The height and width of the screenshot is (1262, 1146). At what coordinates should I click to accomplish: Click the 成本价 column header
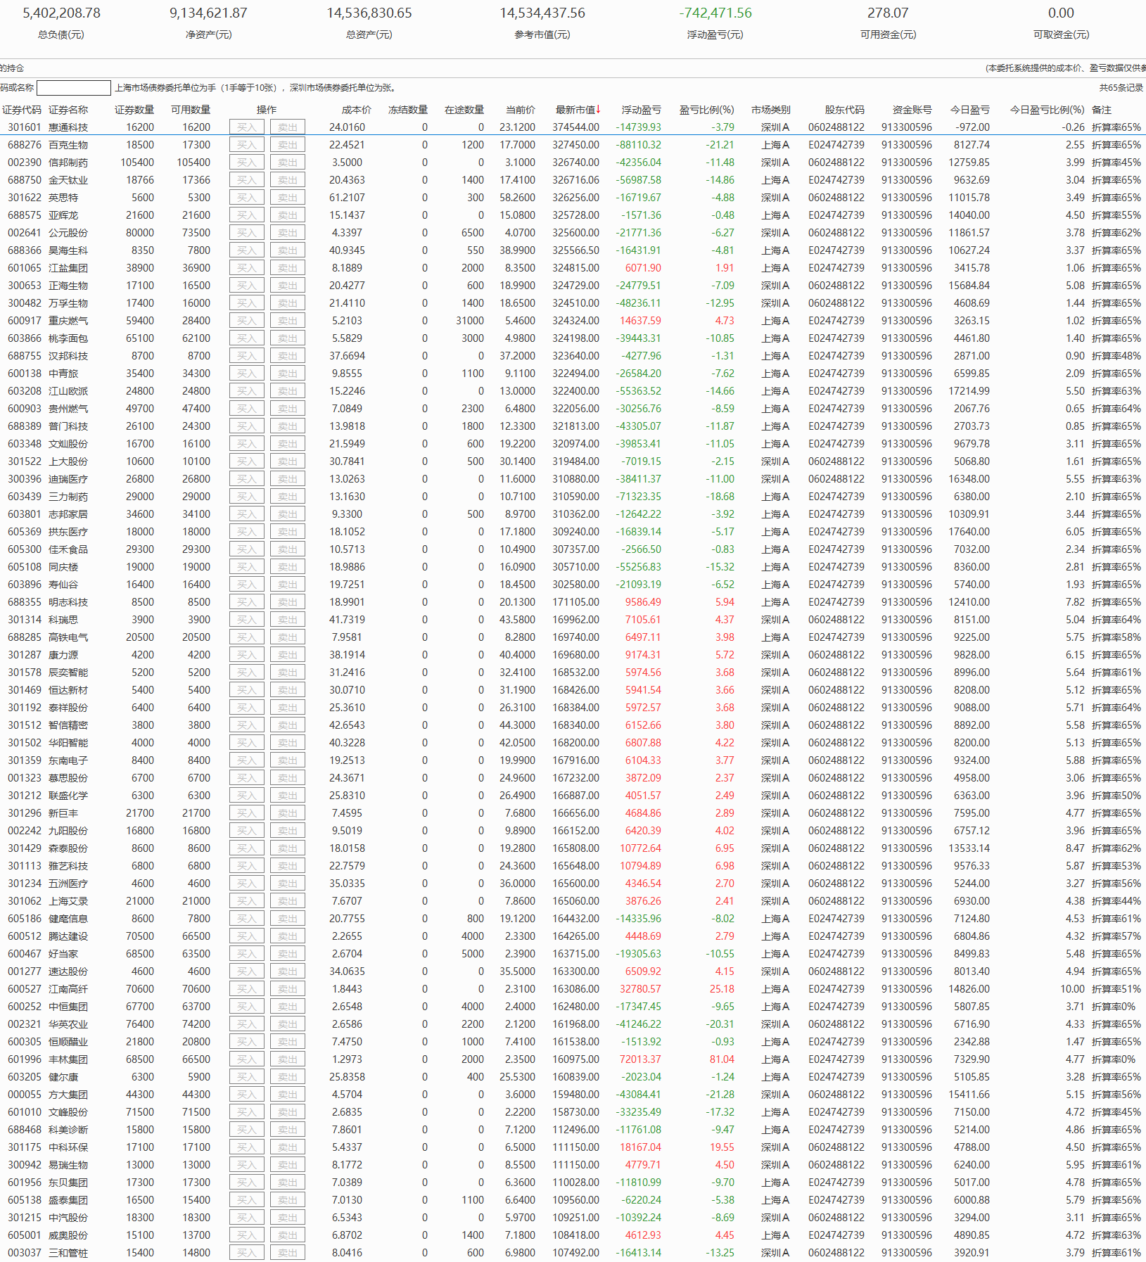356,110
